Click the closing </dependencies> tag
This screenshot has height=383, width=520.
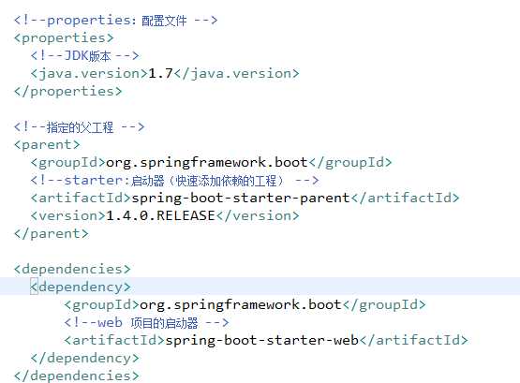[x=77, y=376]
